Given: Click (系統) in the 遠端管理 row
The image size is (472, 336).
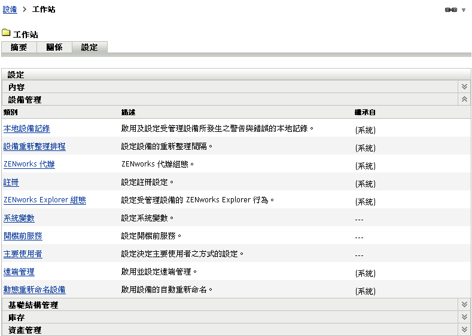Looking at the screenshot, I should [x=365, y=273].
